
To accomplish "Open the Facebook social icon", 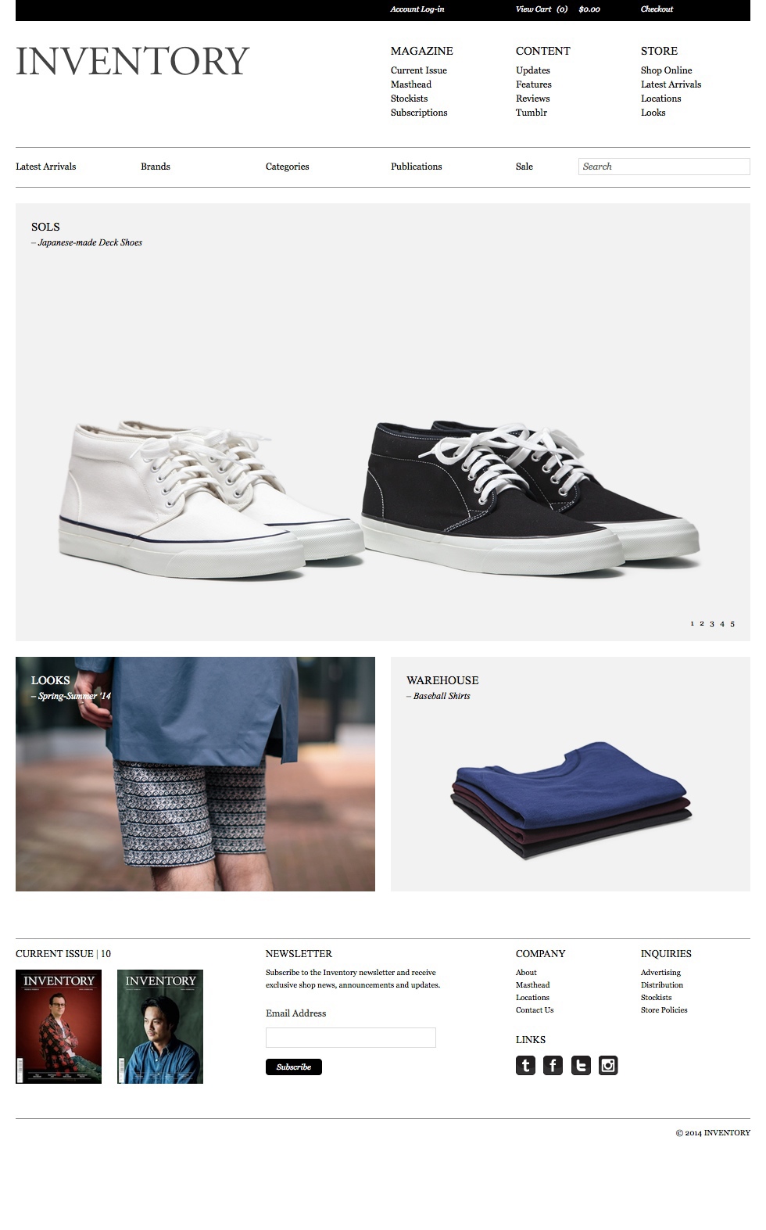I will [x=553, y=1065].
